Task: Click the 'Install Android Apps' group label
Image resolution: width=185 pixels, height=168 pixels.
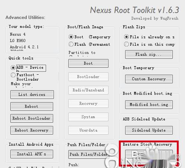Action: click(31, 145)
